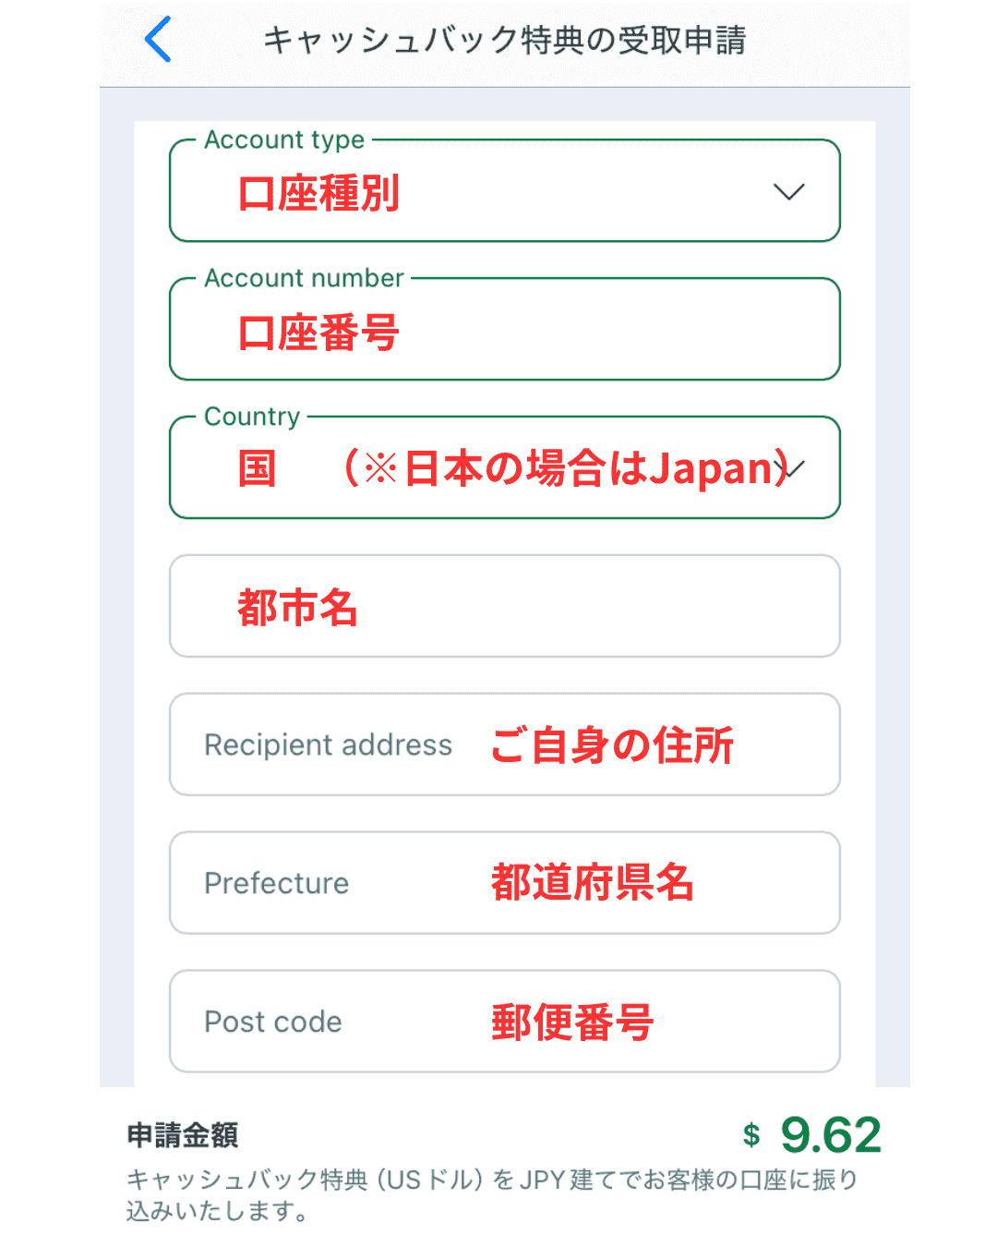The height and width of the screenshot is (1247, 997).
Task: Click the 'Account number' field label
Action: pos(304,278)
